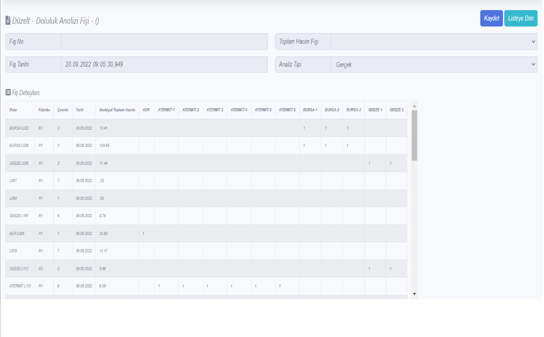Click the table scrollbar up arrow
Screen dimensions: 544x337
click(x=414, y=106)
